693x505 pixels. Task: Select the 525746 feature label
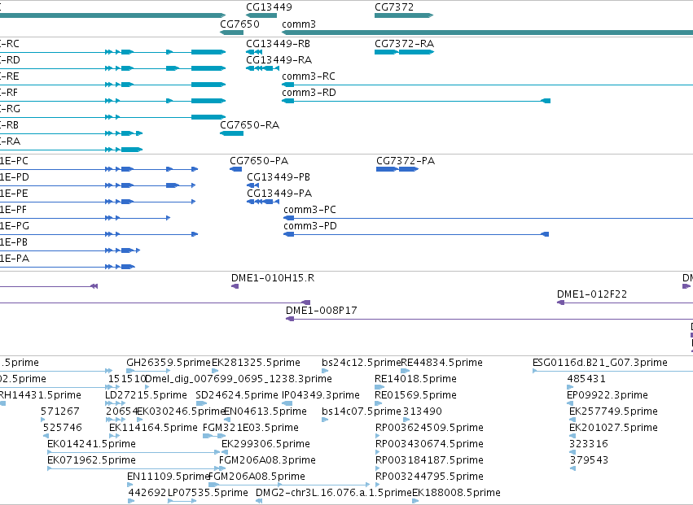click(63, 427)
